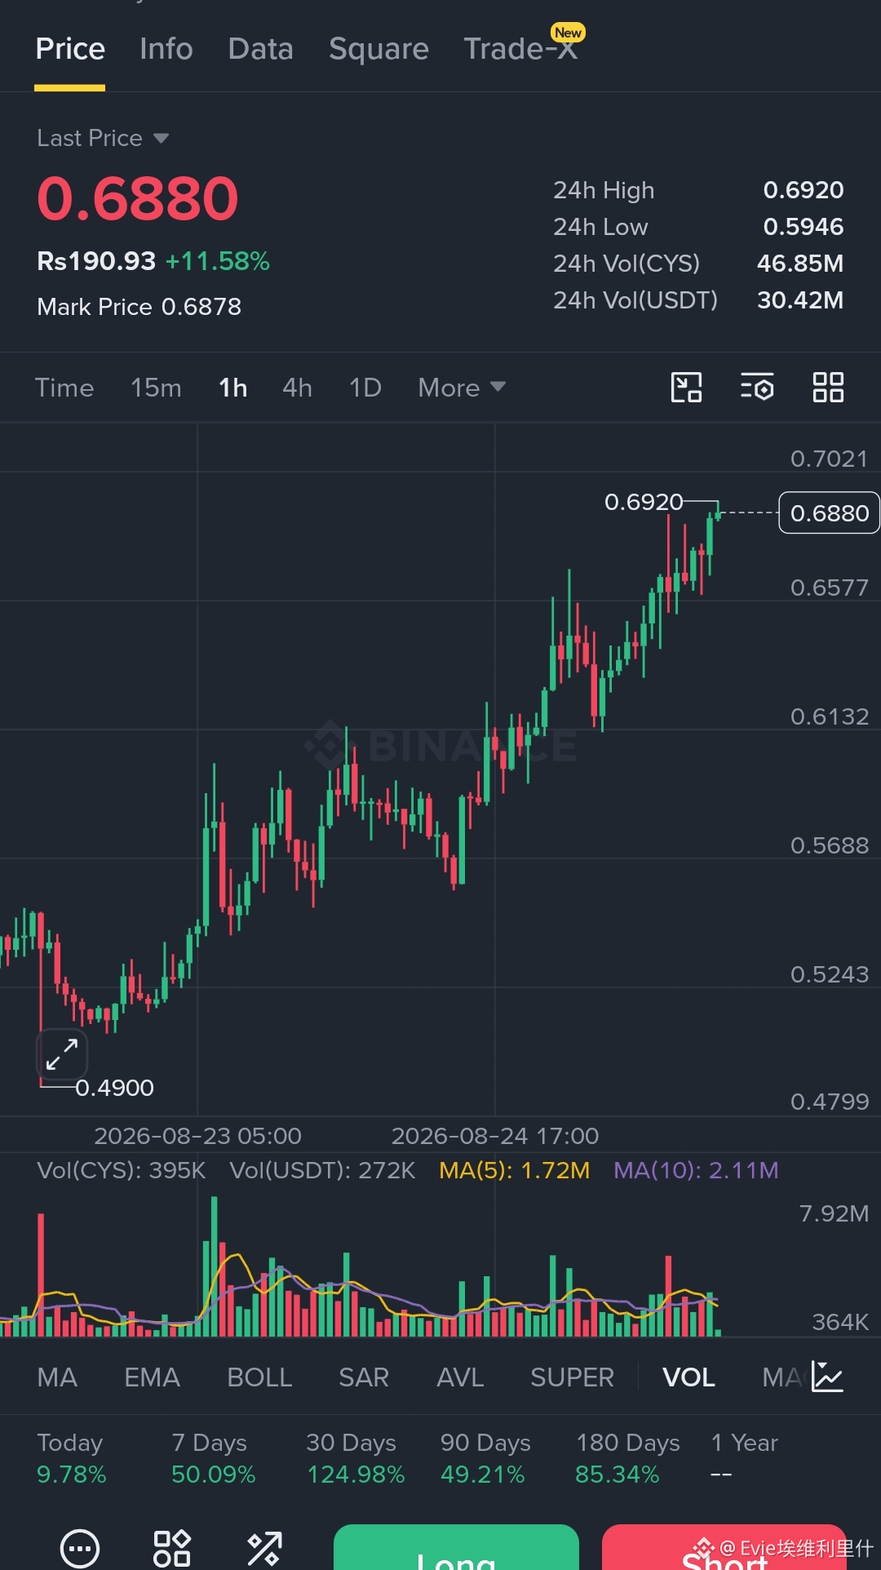Image resolution: width=881 pixels, height=1570 pixels.
Task: Expand chart to fullscreen arrows icon
Action: click(62, 1054)
